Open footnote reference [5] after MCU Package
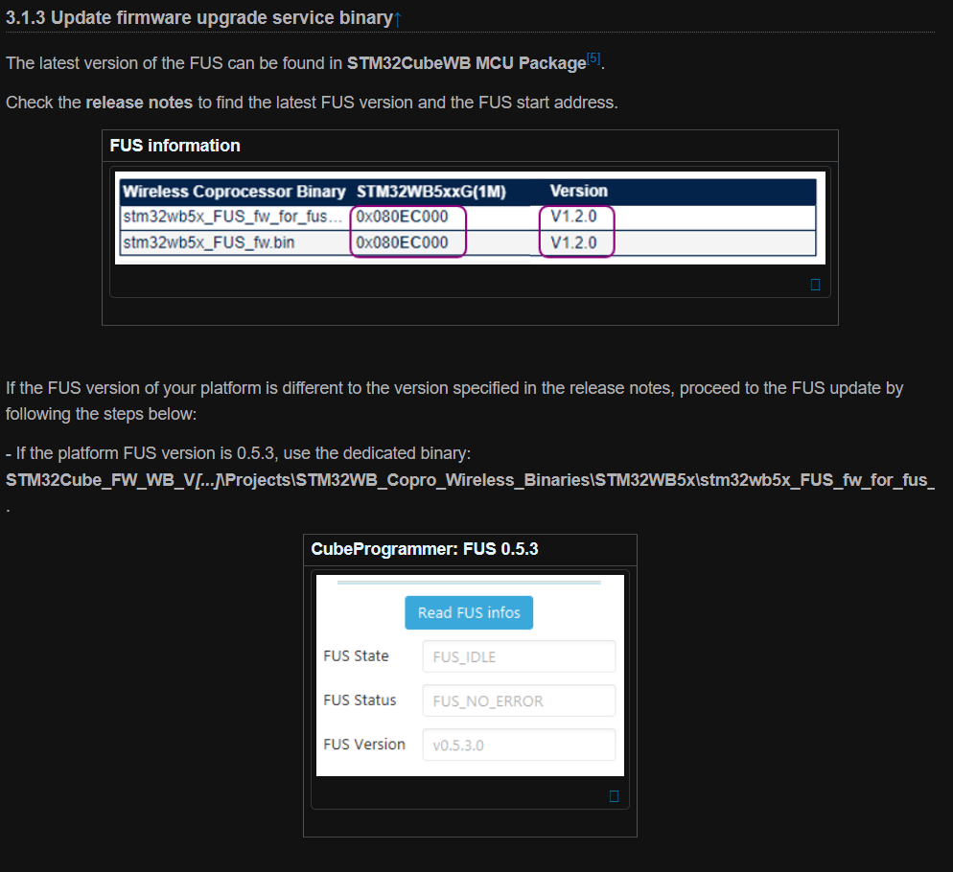 click(593, 59)
